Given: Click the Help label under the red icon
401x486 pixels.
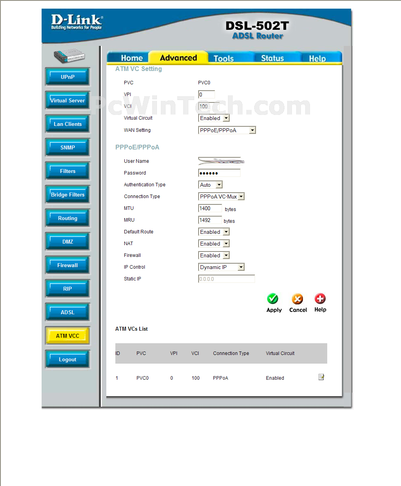Looking at the screenshot, I should click(320, 309).
